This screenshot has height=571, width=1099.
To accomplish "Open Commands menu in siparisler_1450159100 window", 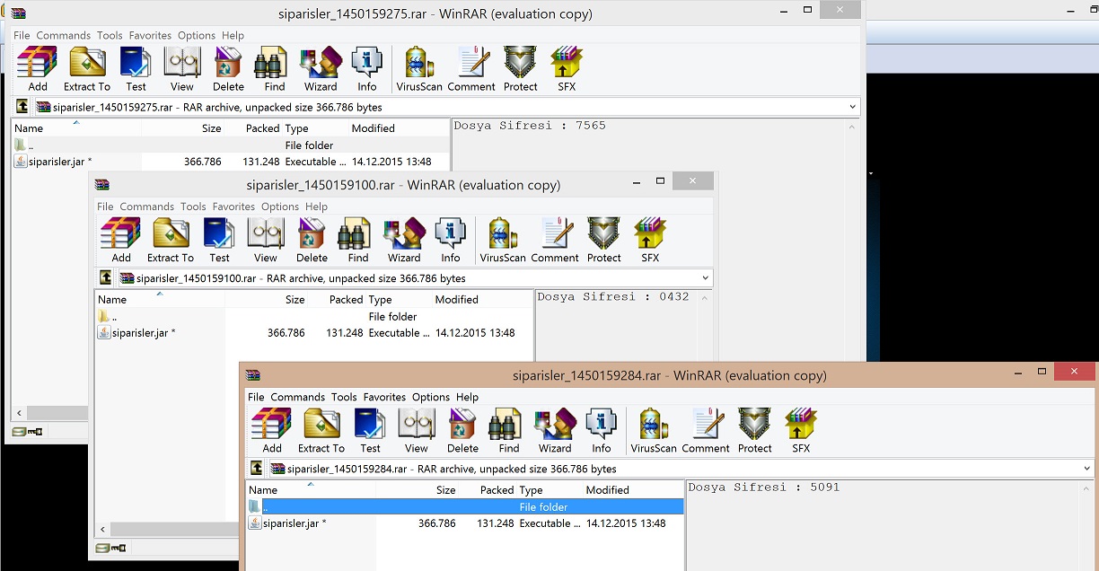I will 147,206.
